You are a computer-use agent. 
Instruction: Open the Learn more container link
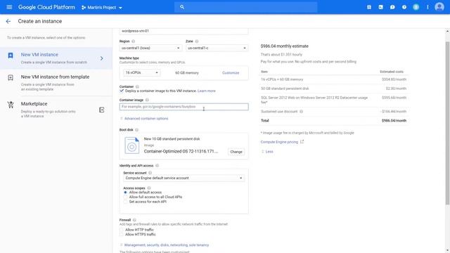pos(206,91)
